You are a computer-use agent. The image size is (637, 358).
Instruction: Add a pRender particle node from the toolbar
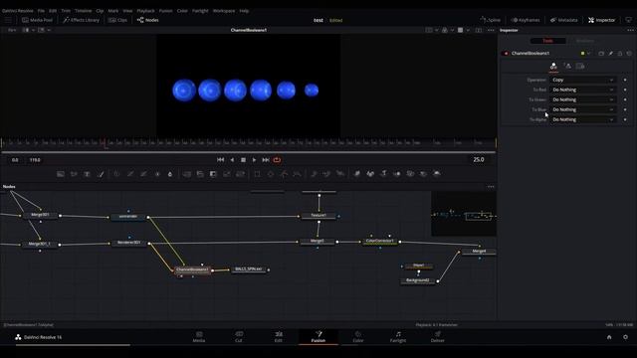340,174
